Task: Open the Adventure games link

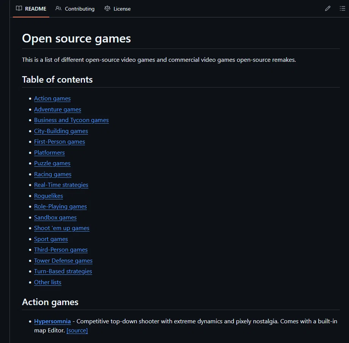Action: pyautogui.click(x=58, y=110)
